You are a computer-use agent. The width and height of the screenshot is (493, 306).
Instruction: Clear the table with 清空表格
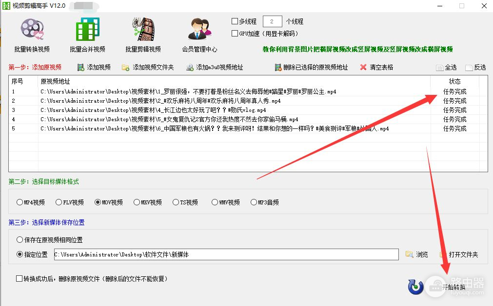tap(376, 68)
